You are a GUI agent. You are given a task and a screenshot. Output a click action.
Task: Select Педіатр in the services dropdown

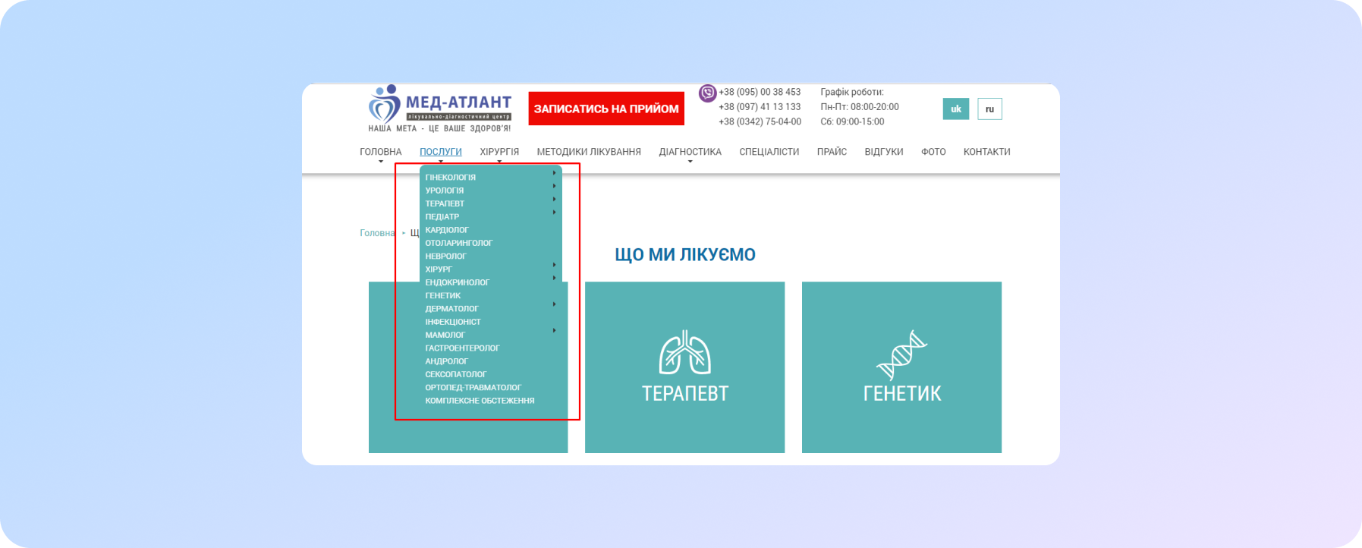point(442,217)
